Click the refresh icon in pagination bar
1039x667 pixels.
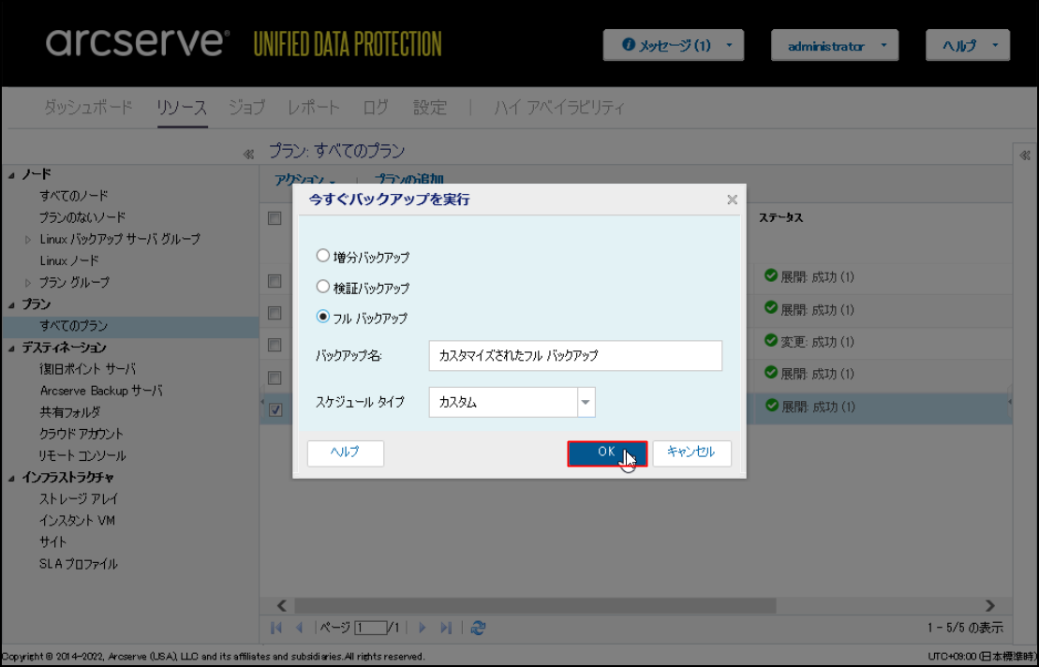pos(479,628)
